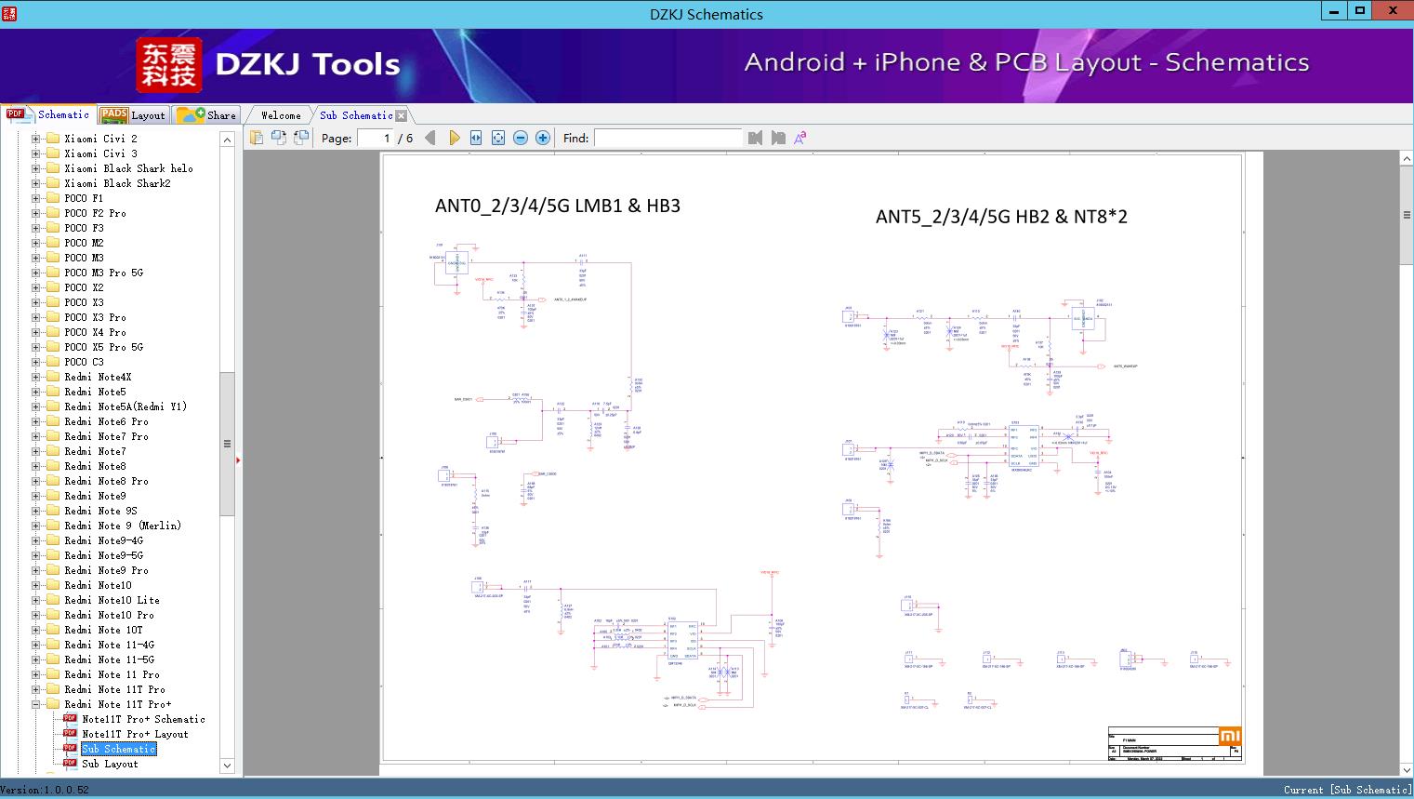Select the Sub Schematic document tab
The image size is (1414, 799).
coord(356,115)
